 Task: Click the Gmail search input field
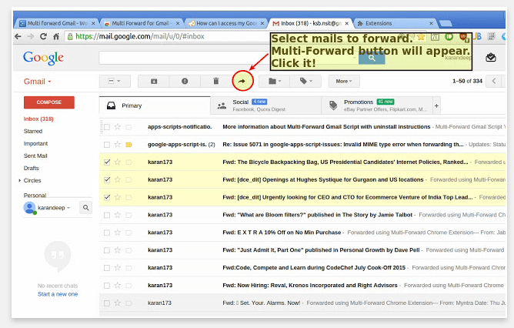pos(229,58)
